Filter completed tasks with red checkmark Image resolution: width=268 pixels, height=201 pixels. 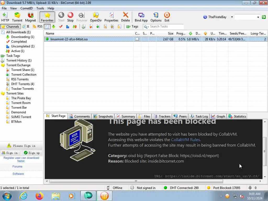tap(61, 26)
